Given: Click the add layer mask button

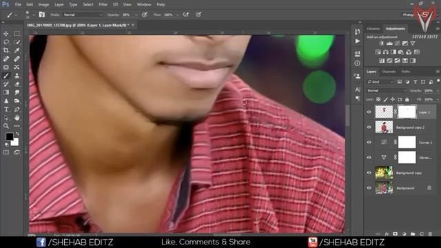Looking at the screenshot, I should (x=395, y=234).
